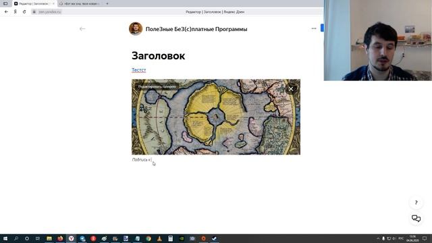Click the channel avatar picture

[x=136, y=28]
